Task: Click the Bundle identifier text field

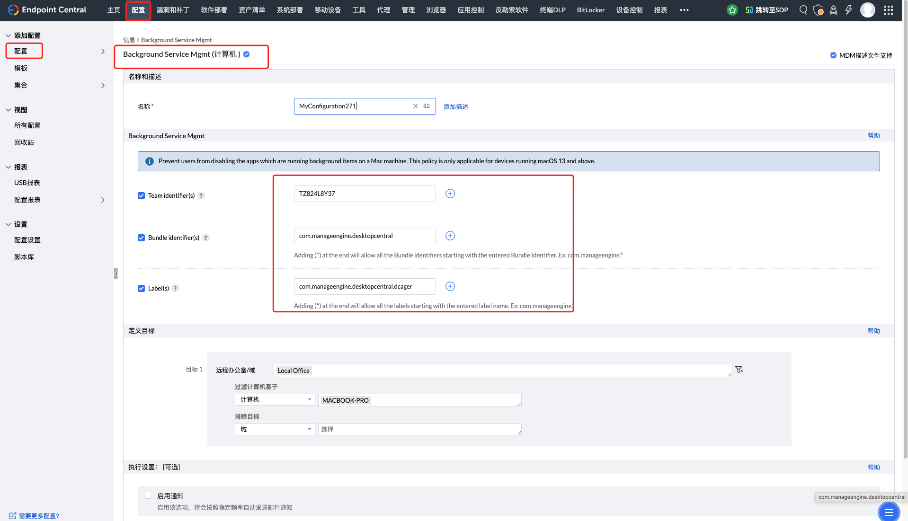Action: click(365, 236)
